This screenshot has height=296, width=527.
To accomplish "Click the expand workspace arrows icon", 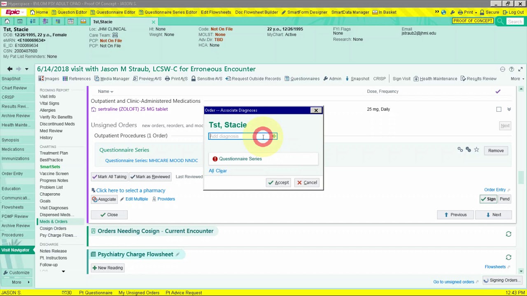I will tap(520, 69).
